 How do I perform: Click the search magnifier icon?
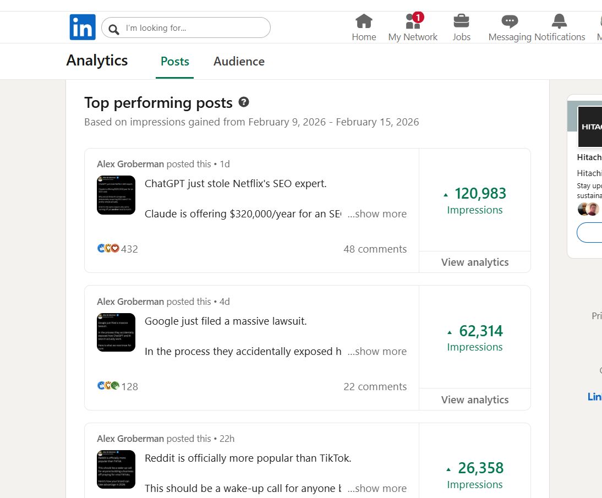click(x=114, y=29)
